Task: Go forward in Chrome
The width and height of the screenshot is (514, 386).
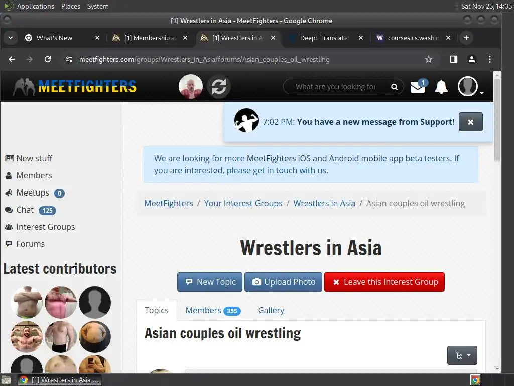Action: pos(30,59)
